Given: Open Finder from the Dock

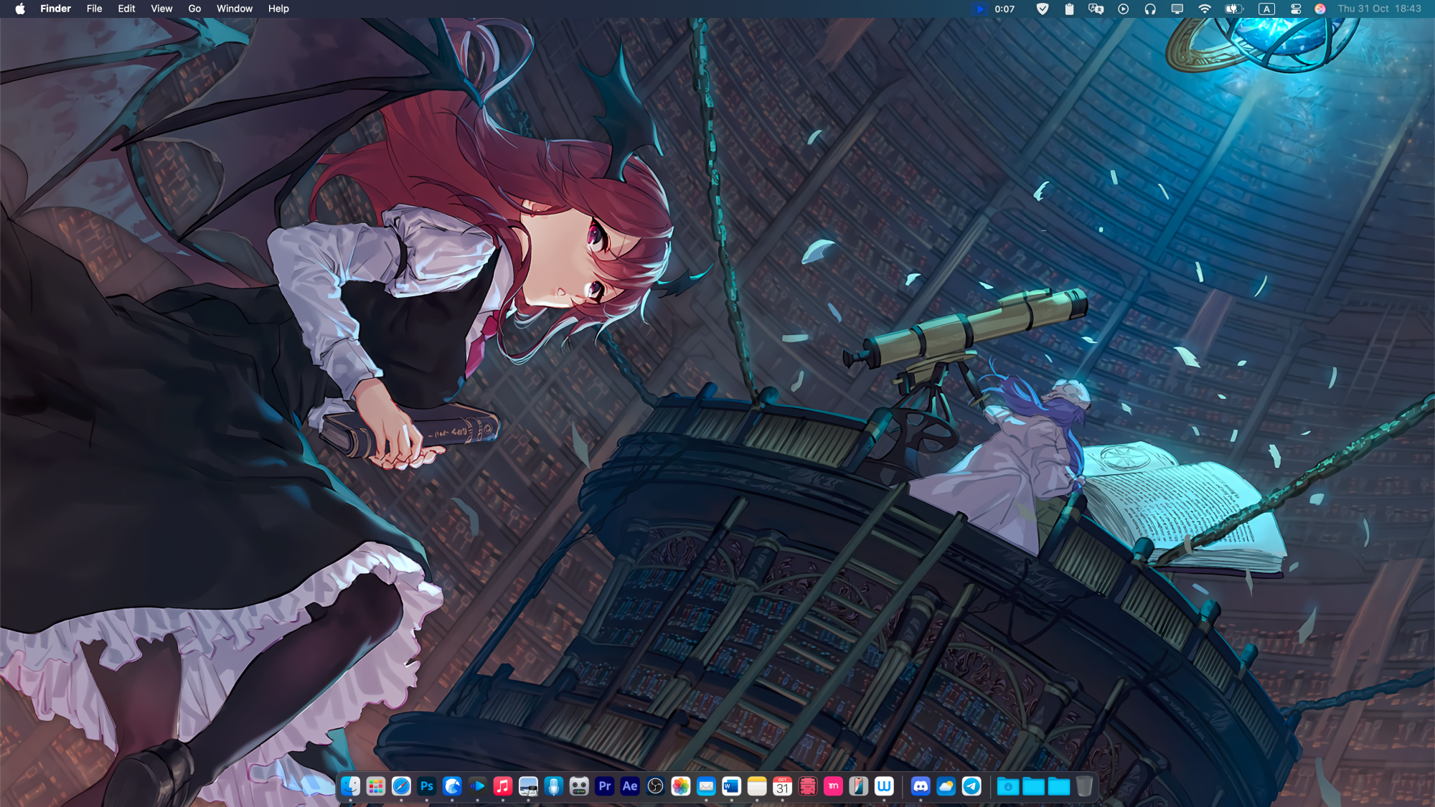Looking at the screenshot, I should click(x=350, y=786).
